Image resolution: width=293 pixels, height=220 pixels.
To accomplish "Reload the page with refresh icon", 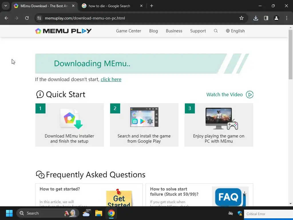I will [27, 18].
